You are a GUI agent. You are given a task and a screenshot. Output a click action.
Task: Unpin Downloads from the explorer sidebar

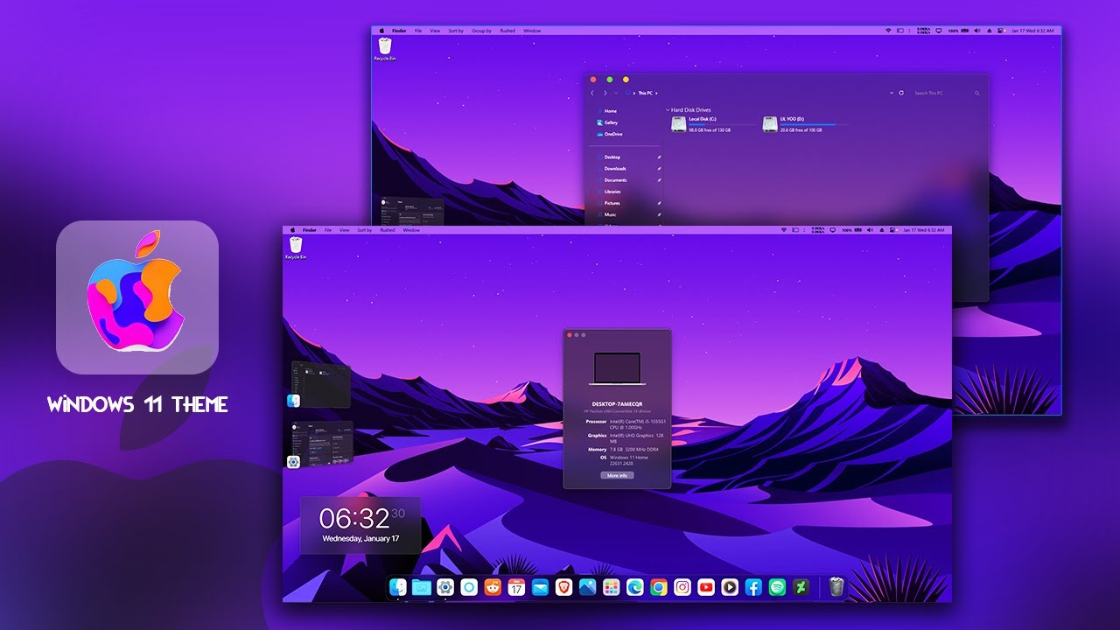click(659, 169)
